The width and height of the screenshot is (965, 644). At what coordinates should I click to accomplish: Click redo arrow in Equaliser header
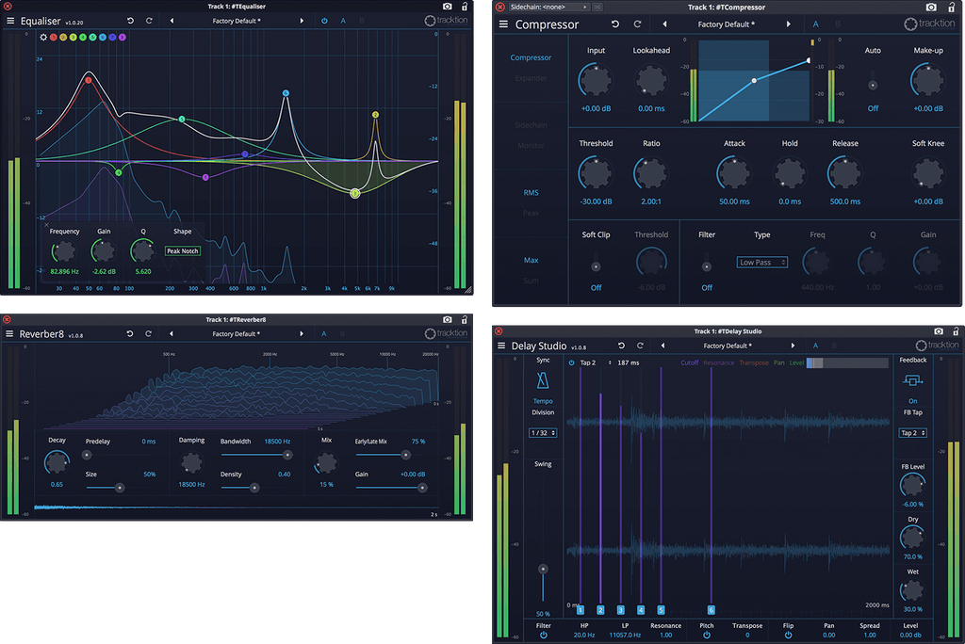149,21
